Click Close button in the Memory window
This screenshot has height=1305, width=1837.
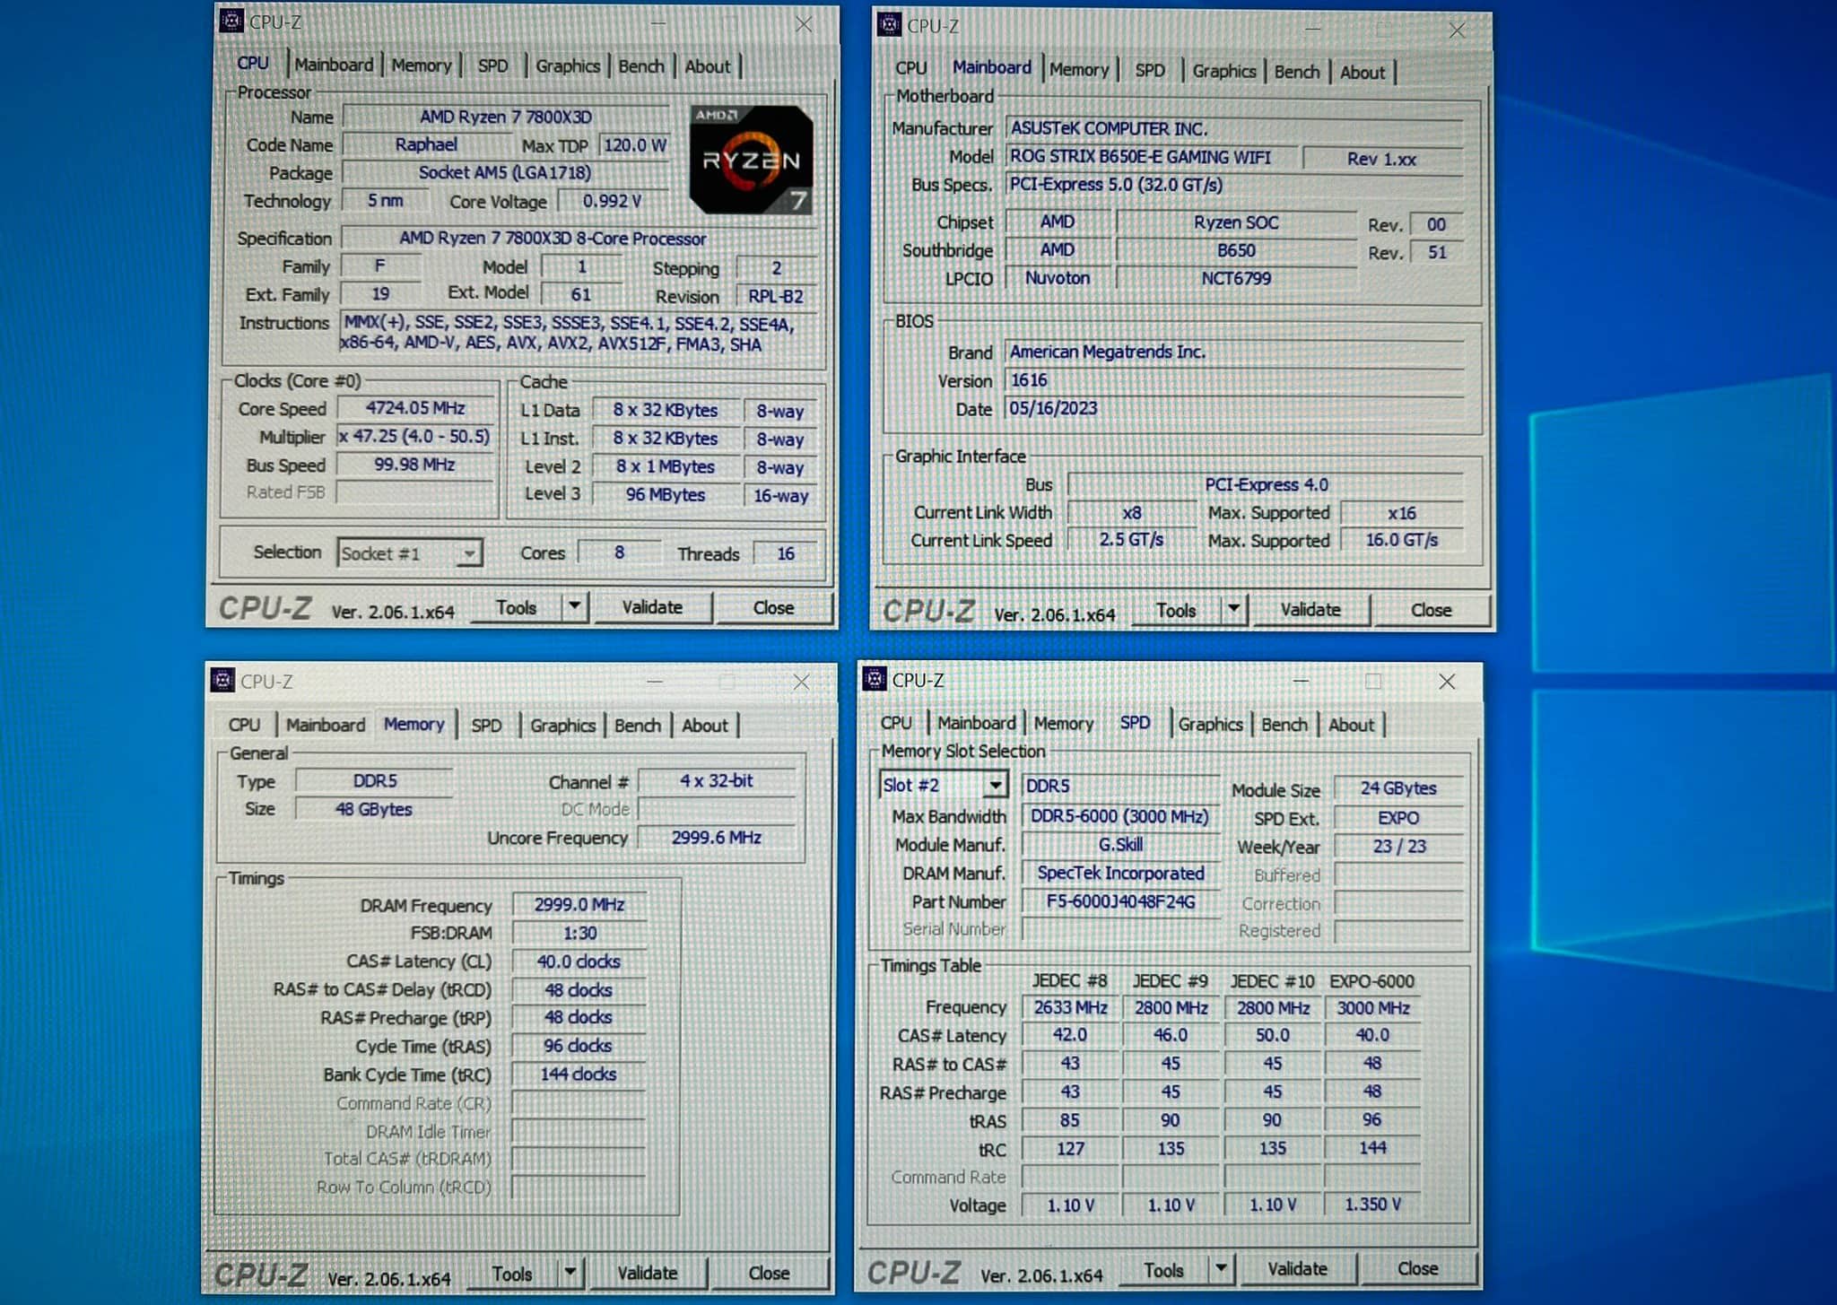(769, 1273)
